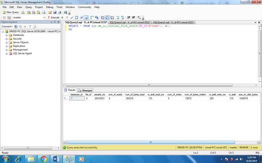Click the query editor horizontal scrollbar

click(x=149, y=85)
